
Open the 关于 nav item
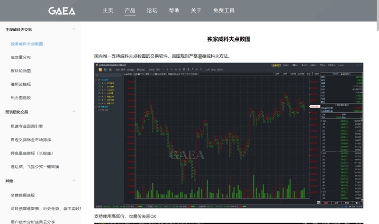(196, 10)
